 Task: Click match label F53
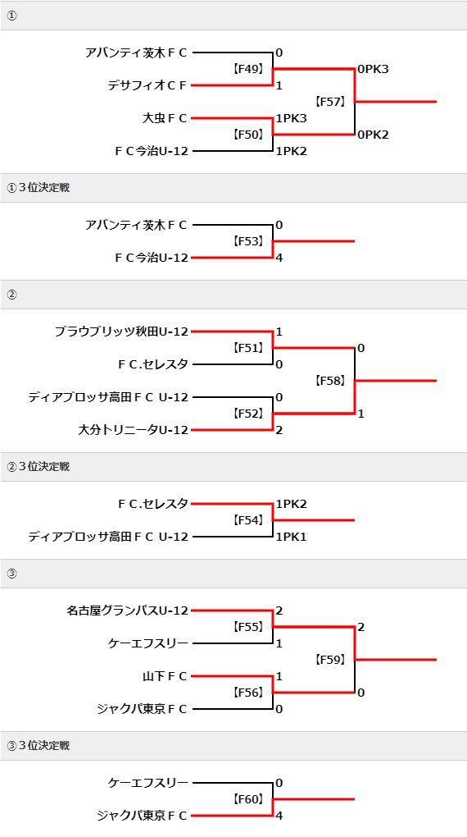point(248,241)
